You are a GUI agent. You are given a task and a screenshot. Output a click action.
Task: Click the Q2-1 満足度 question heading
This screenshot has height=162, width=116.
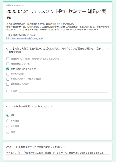(28, 106)
